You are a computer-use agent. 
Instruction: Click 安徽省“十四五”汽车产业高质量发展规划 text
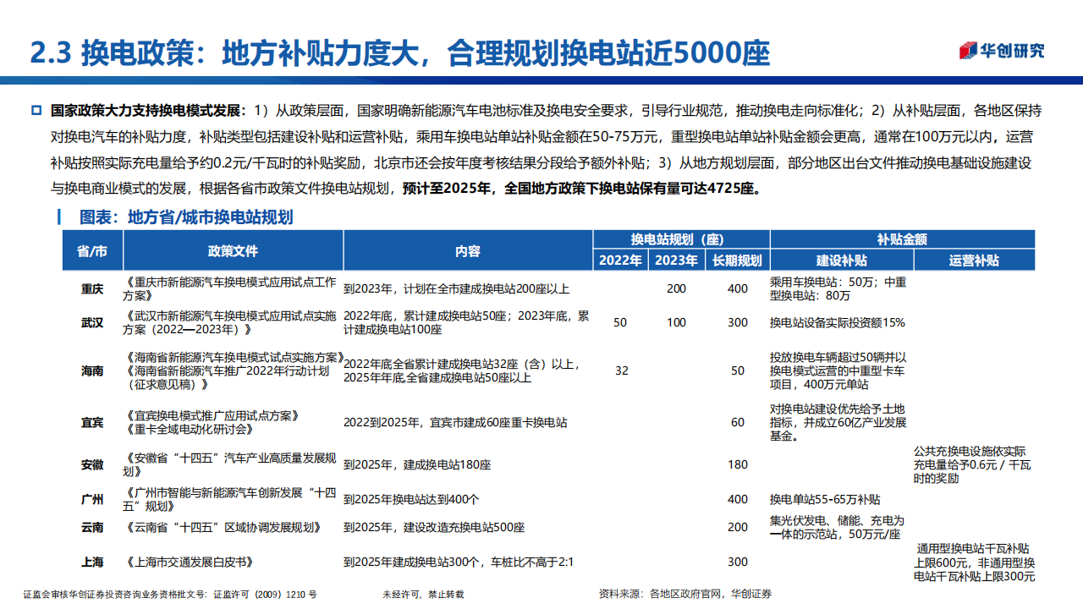[x=229, y=464]
